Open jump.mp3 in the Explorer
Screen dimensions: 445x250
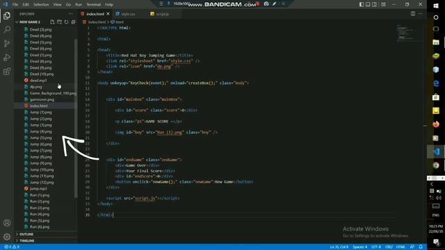tap(38, 189)
